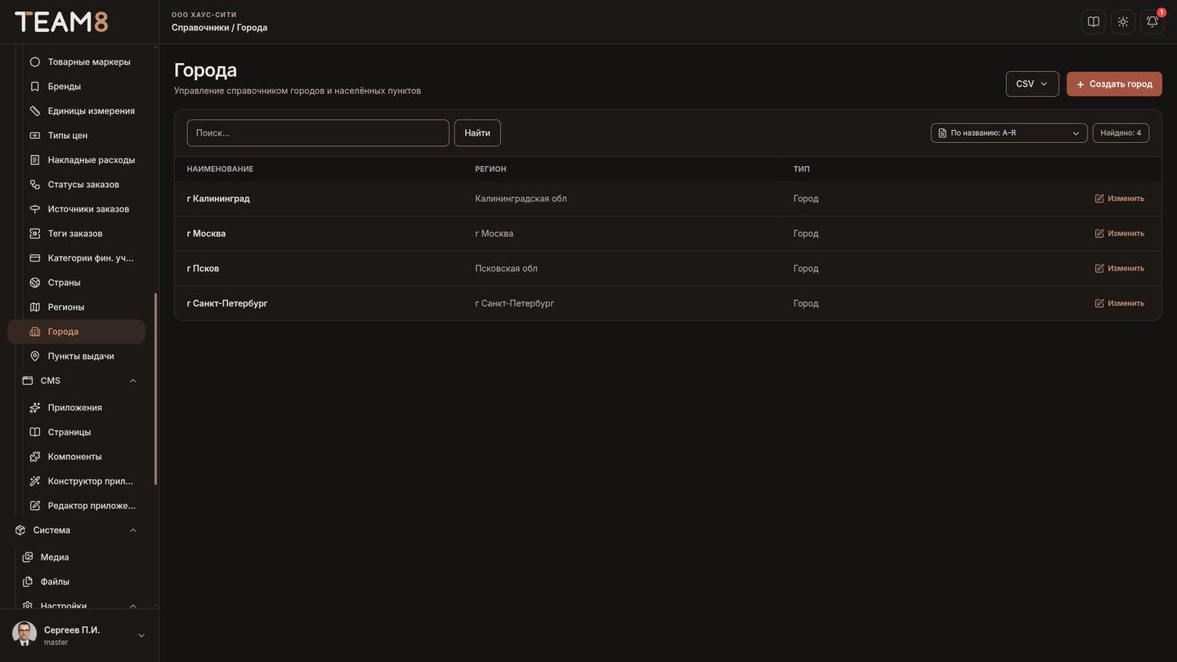1177x662 pixels.
Task: Click Изменить for г Калининград
Action: (x=1120, y=199)
